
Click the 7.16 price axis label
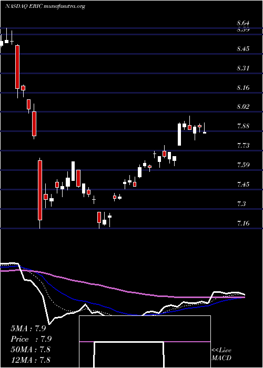243,223
